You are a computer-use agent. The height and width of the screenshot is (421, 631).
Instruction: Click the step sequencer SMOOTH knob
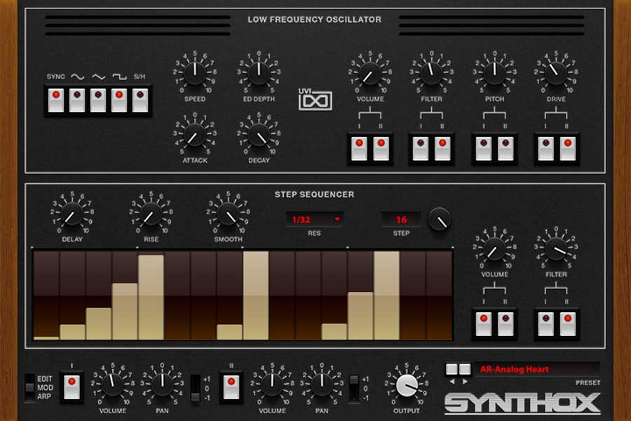[228, 214]
